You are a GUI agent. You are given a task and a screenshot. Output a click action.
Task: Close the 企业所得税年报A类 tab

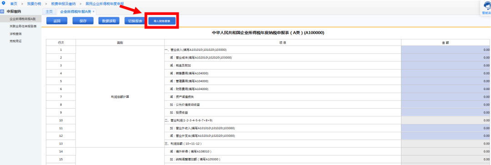tap(93, 11)
